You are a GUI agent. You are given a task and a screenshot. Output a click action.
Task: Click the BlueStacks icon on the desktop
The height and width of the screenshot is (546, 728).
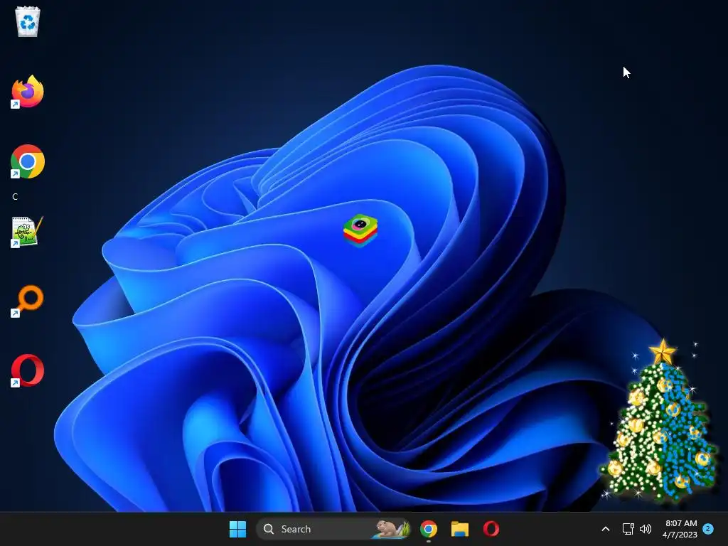[x=360, y=230]
